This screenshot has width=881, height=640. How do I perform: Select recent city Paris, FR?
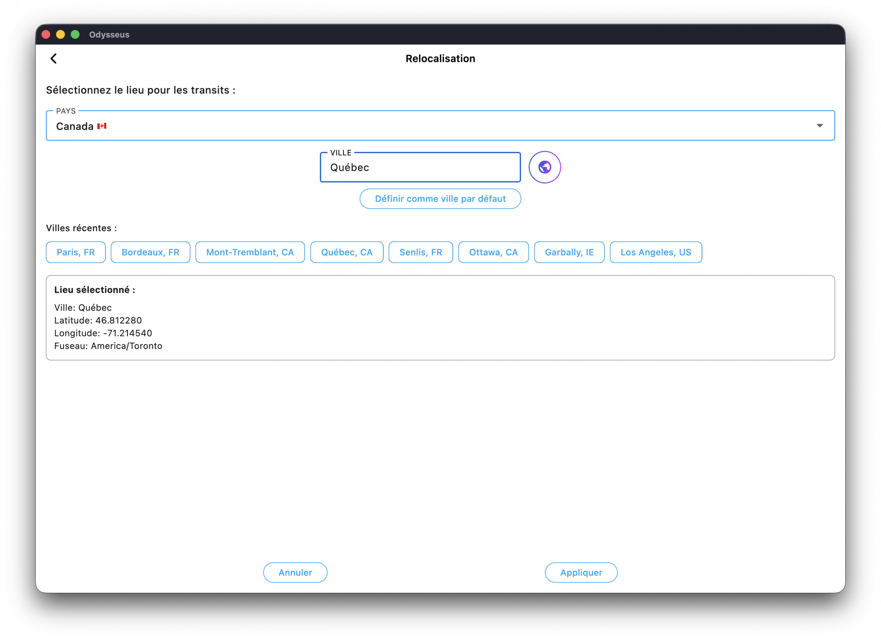click(76, 252)
